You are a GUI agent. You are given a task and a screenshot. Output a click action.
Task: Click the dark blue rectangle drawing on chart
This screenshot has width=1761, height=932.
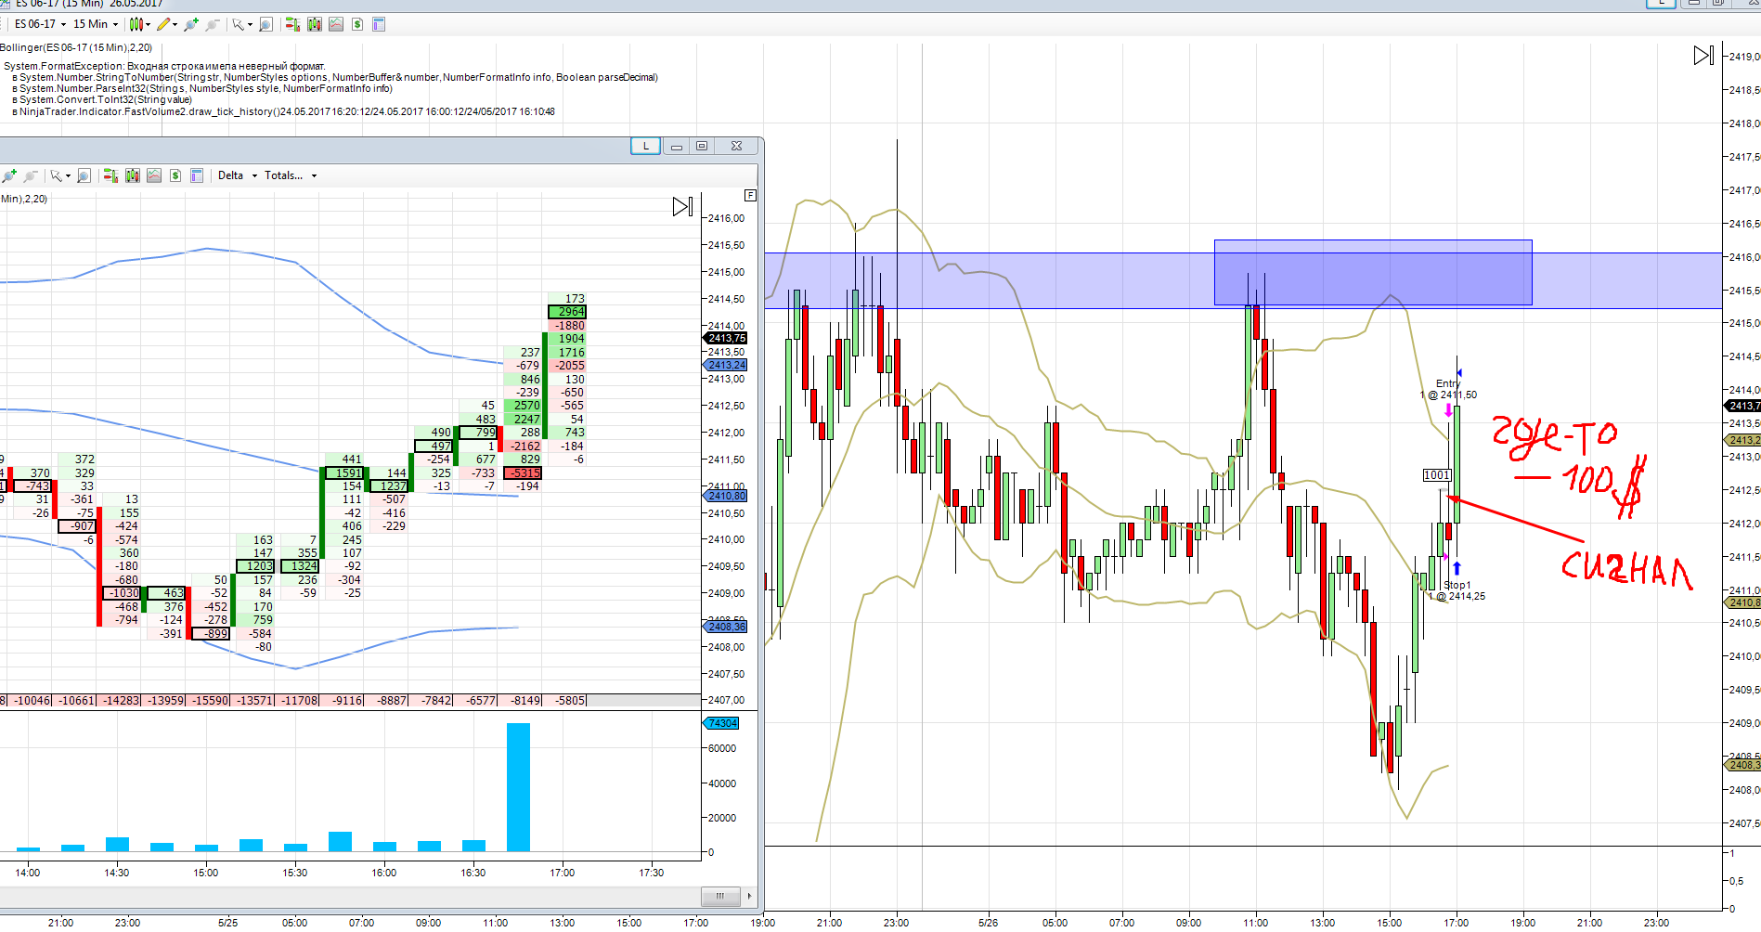1373,273
